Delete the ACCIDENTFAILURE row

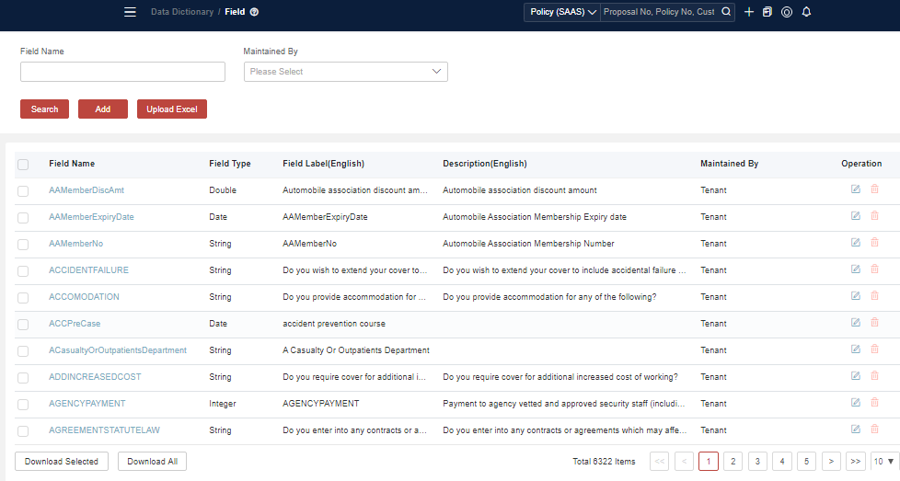[874, 269]
